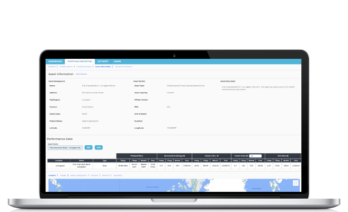Screen dimensions: 348x212
Task: Switch to the Images tab
Action: pos(63,174)
